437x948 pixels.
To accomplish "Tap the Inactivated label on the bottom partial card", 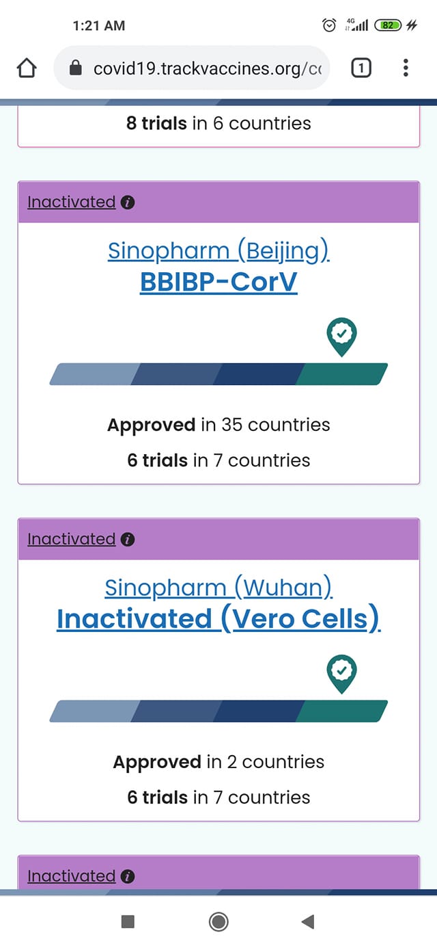I will pyautogui.click(x=71, y=876).
